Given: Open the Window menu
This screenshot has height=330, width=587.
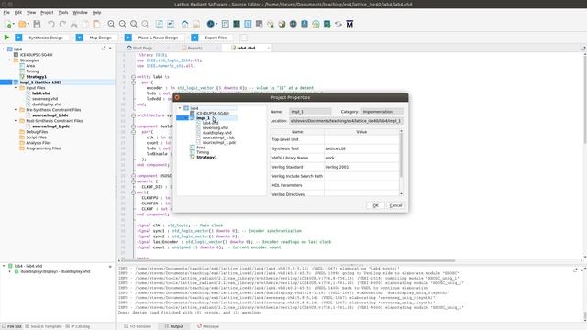Looking at the screenshot, I should pyautogui.click(x=80, y=12).
